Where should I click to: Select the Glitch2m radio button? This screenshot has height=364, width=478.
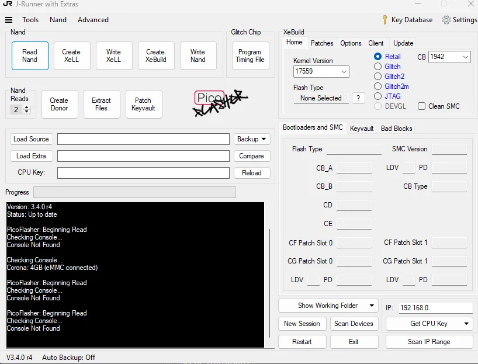[x=377, y=86]
